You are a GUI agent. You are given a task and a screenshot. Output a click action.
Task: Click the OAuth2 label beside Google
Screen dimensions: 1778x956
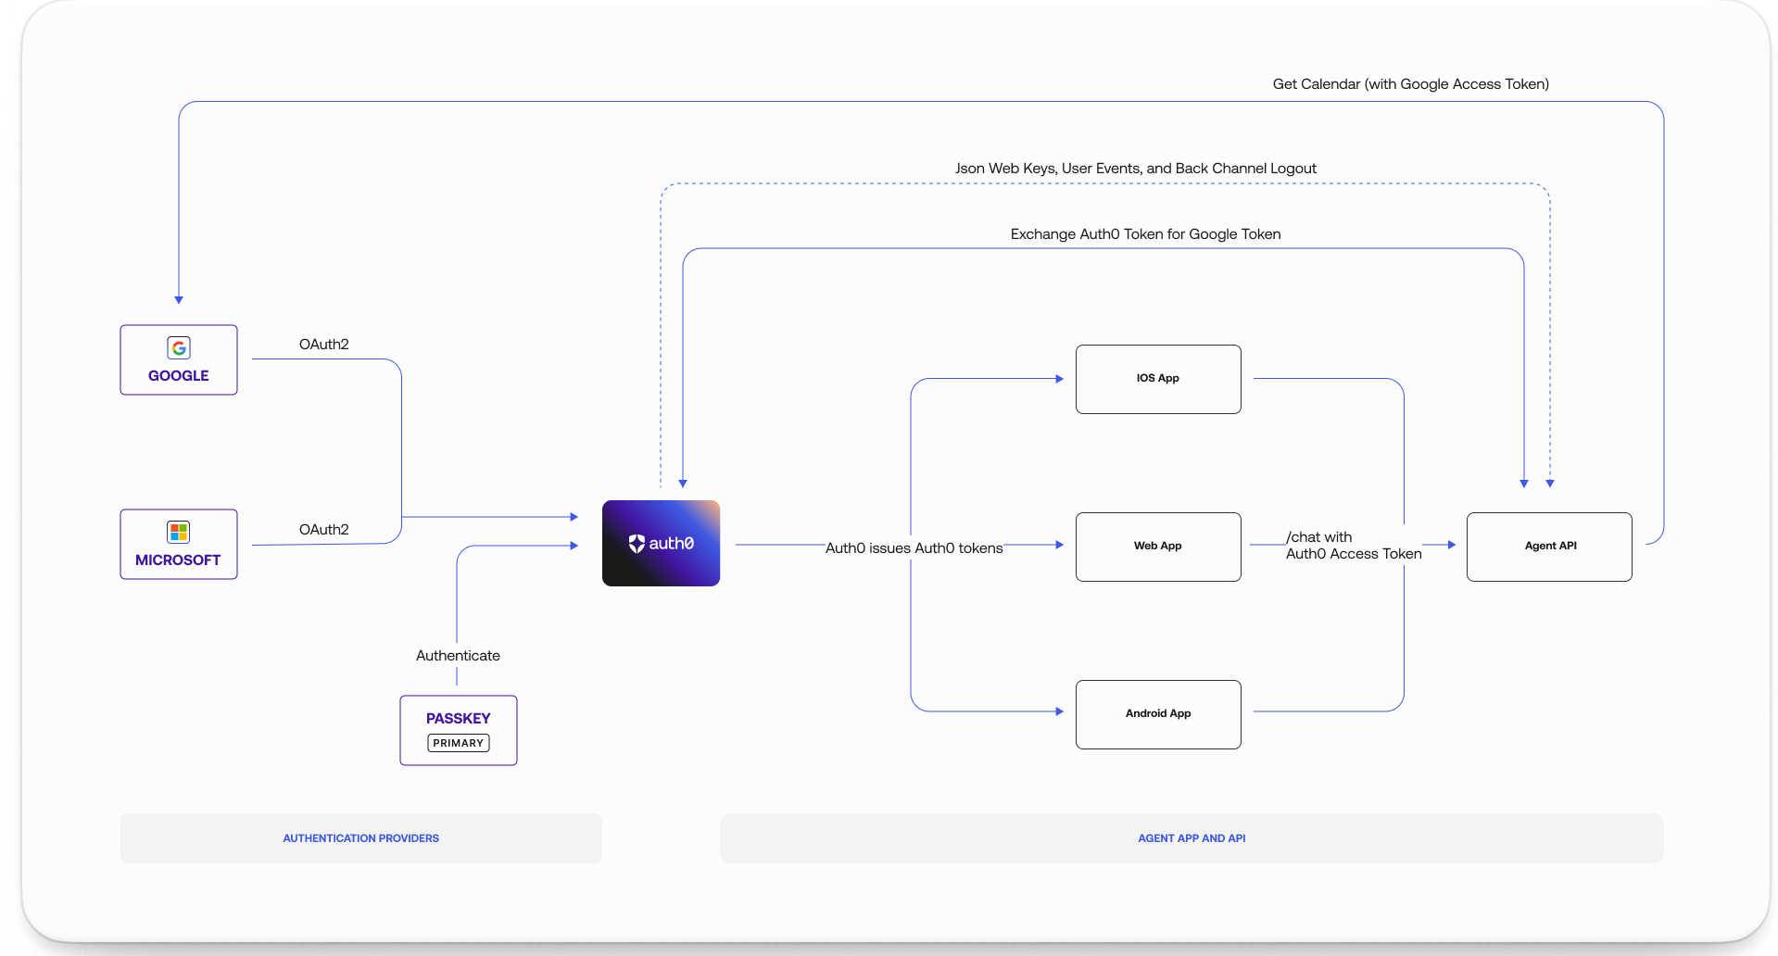[324, 345]
